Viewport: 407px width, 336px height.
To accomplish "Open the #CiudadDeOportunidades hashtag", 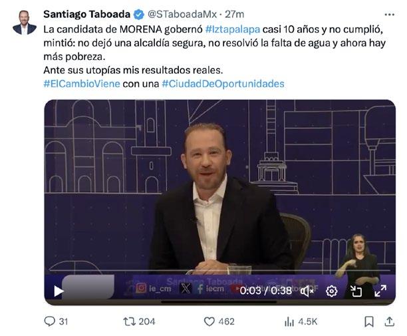I will click(223, 84).
